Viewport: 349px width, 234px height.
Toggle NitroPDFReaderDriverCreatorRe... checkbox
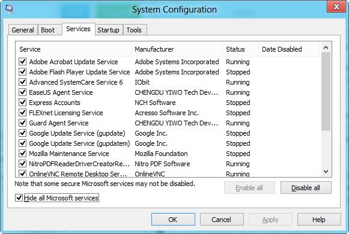(22, 164)
